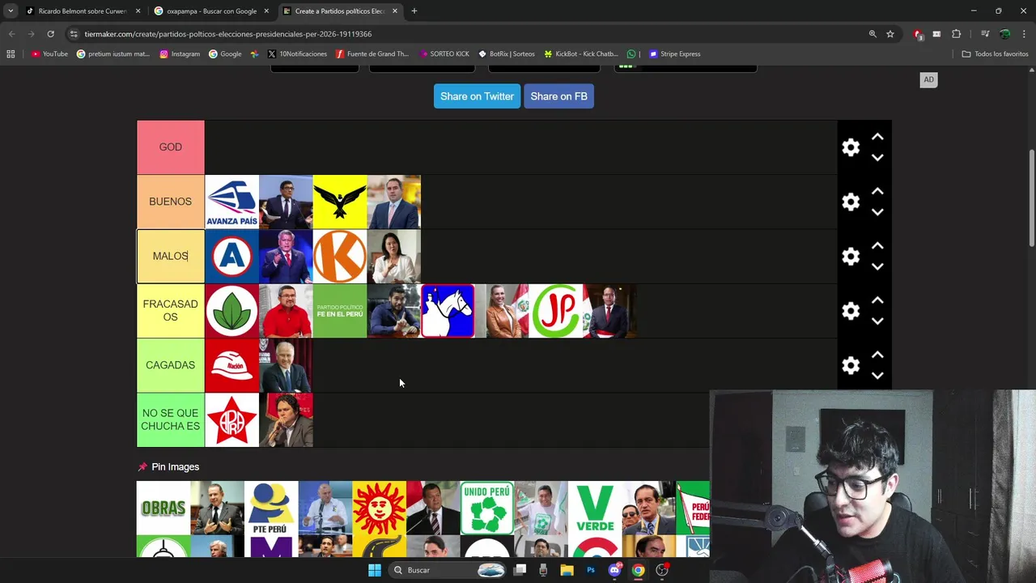Move the CAGADAS tier up
The height and width of the screenshot is (583, 1036).
(x=877, y=355)
